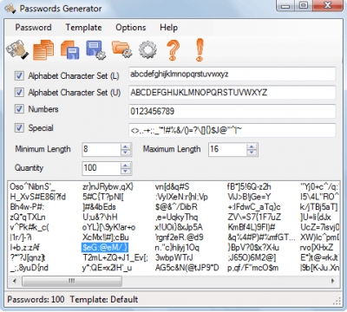Increase Maximum Length with up arrow
Image resolution: width=347 pixels, height=312 pixels.
(252, 146)
